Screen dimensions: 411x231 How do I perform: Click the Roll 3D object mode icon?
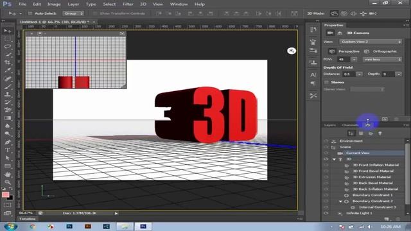[x=344, y=13]
